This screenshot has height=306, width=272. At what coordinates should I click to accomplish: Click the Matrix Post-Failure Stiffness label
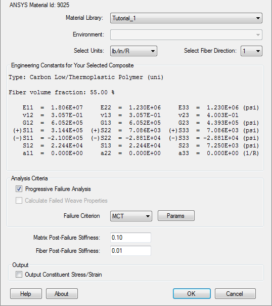pos(67,238)
